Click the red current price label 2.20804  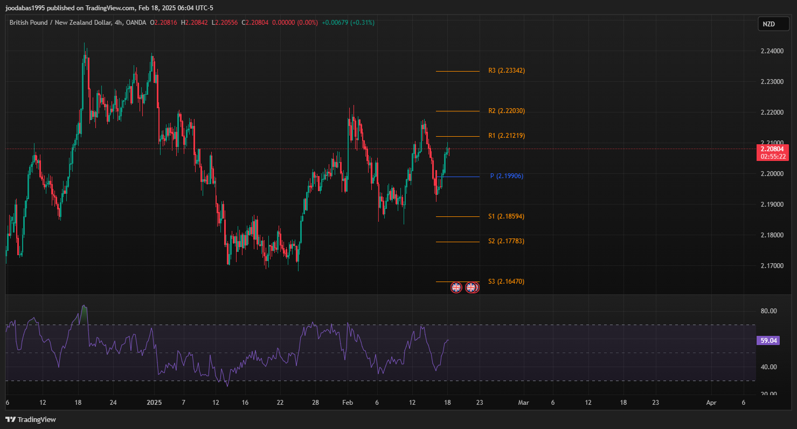click(772, 149)
